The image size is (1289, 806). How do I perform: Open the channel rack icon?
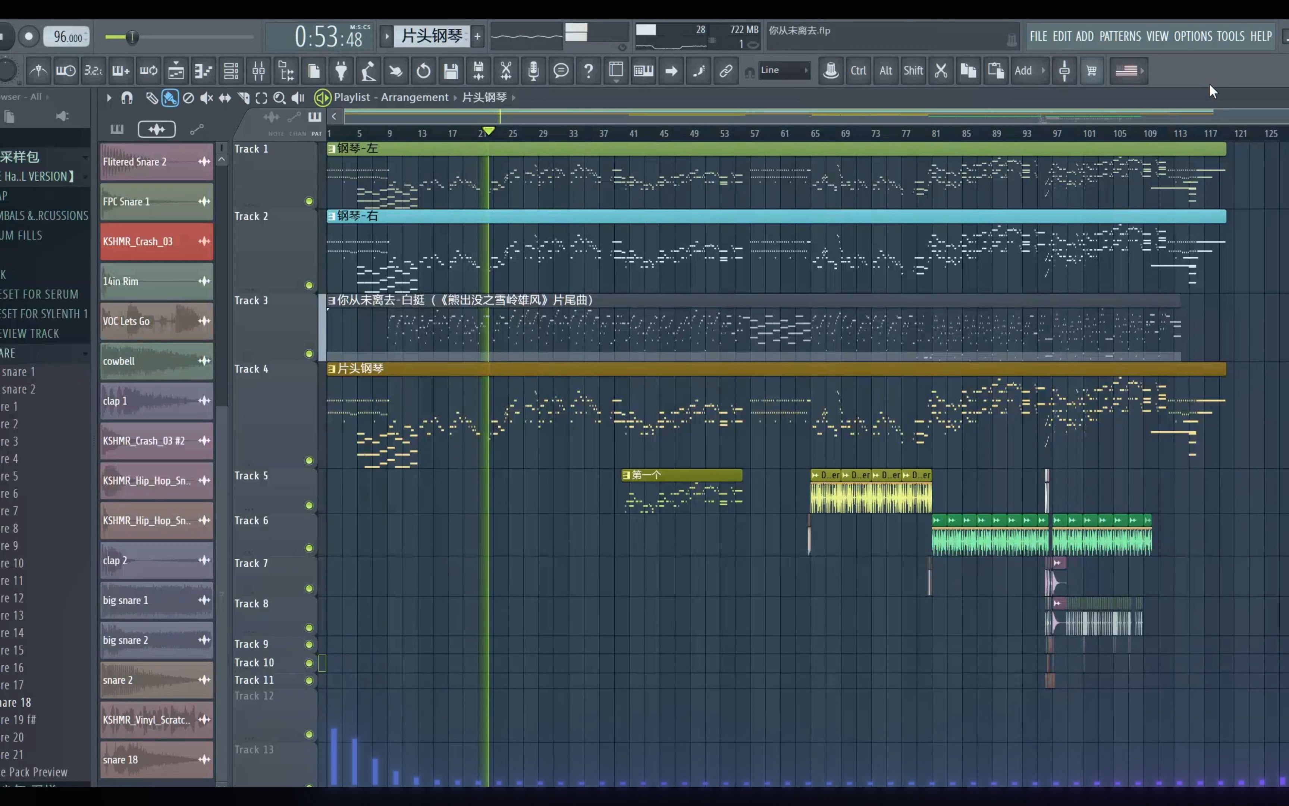coord(230,71)
